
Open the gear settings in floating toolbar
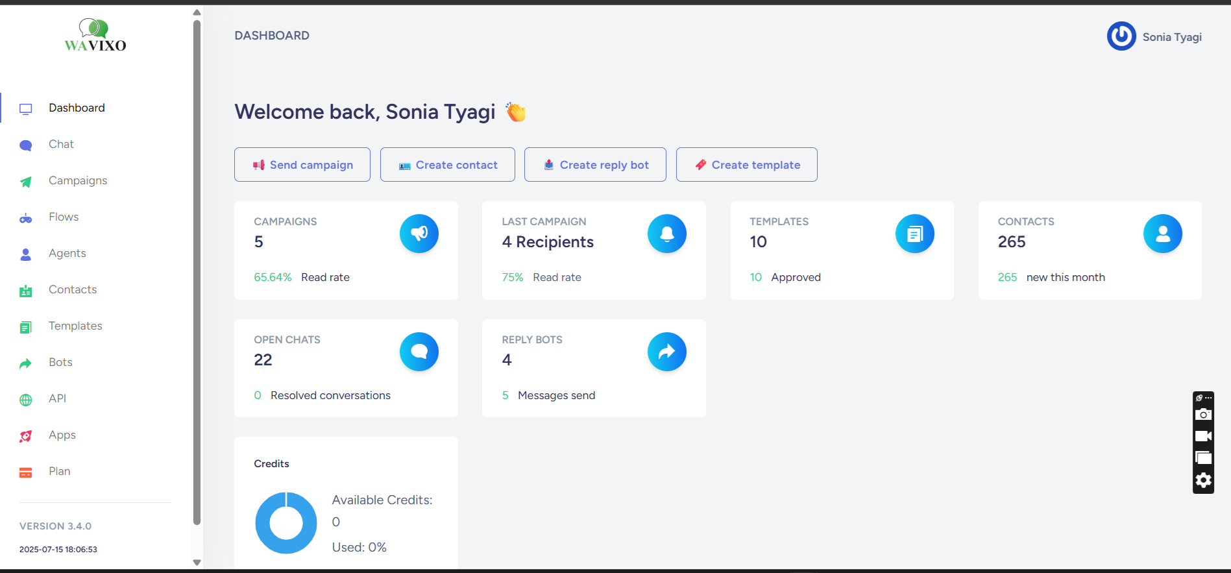coord(1203,480)
